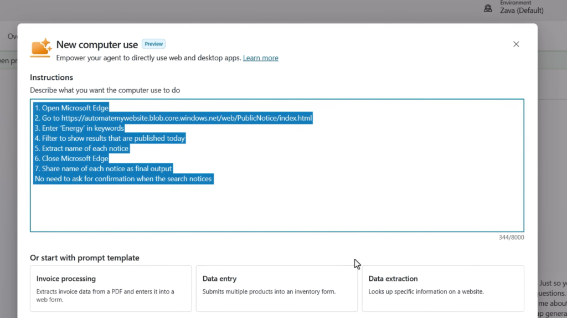Open the Learn more link

(x=260, y=58)
